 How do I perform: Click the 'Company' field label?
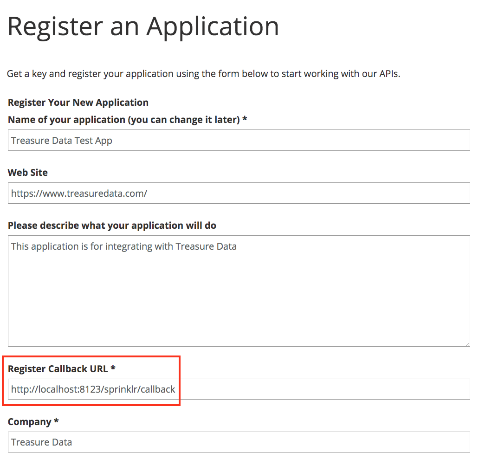pyautogui.click(x=29, y=422)
